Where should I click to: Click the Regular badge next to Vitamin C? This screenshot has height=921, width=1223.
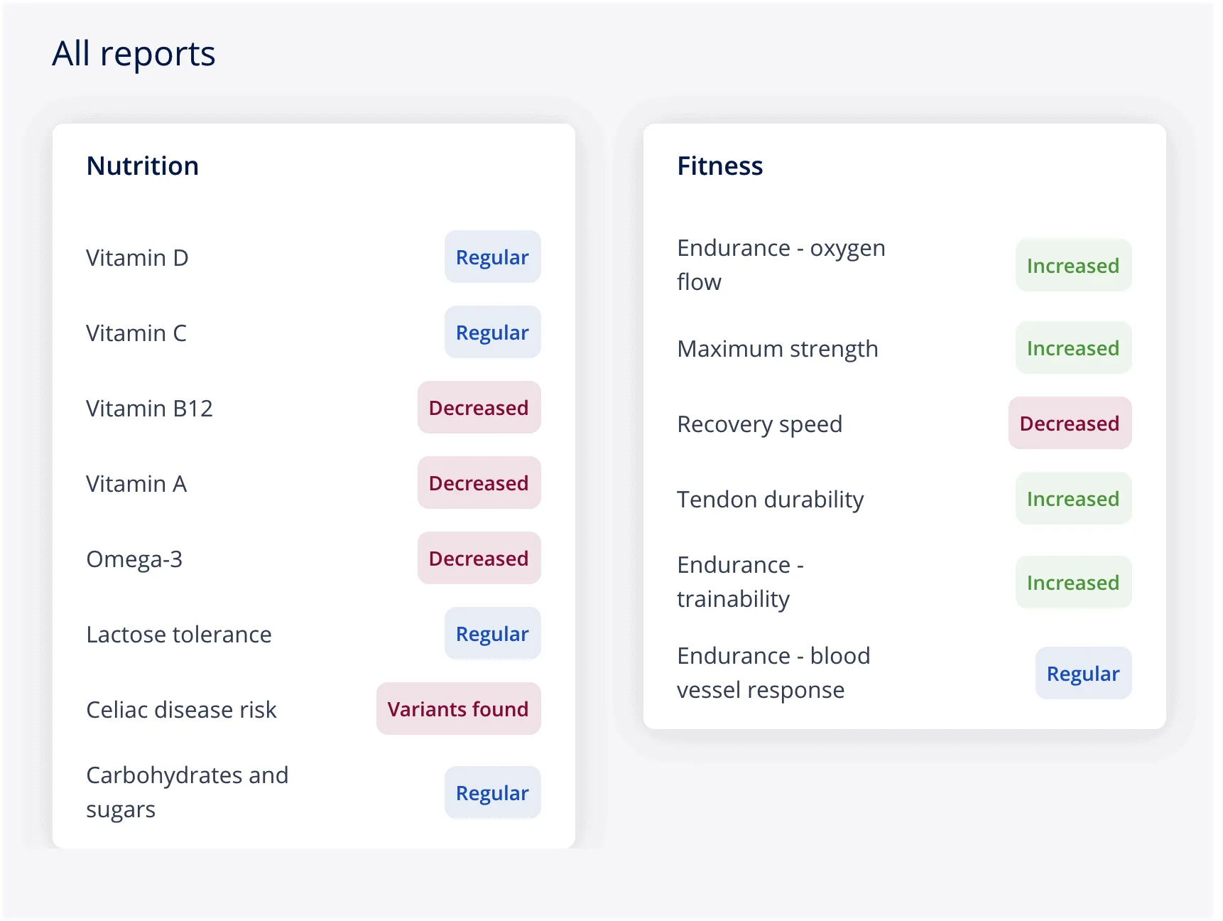(492, 332)
